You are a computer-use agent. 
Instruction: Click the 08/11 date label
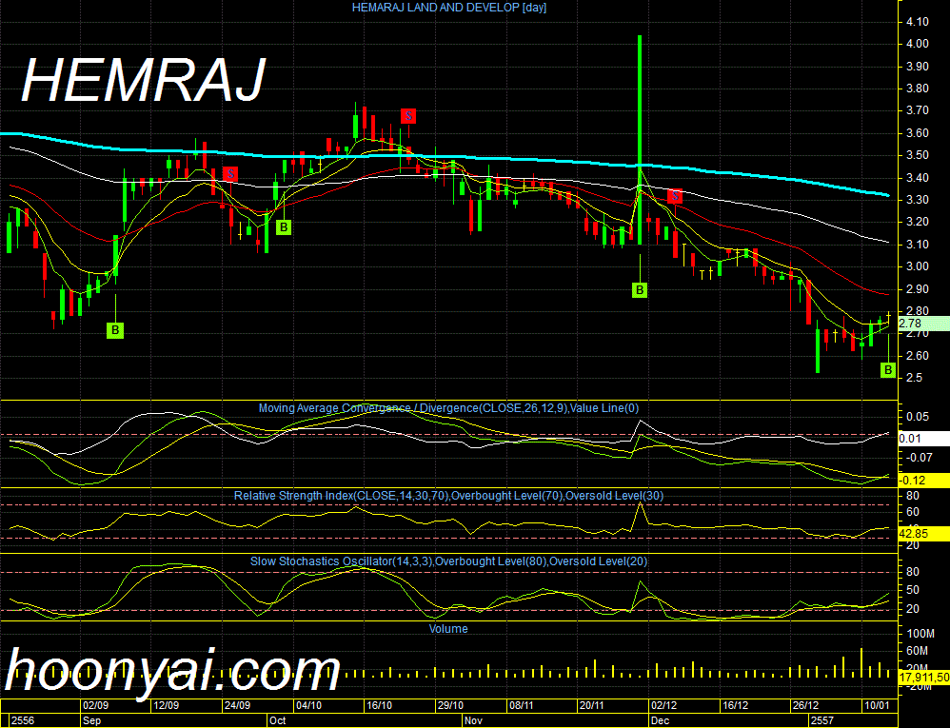(521, 705)
